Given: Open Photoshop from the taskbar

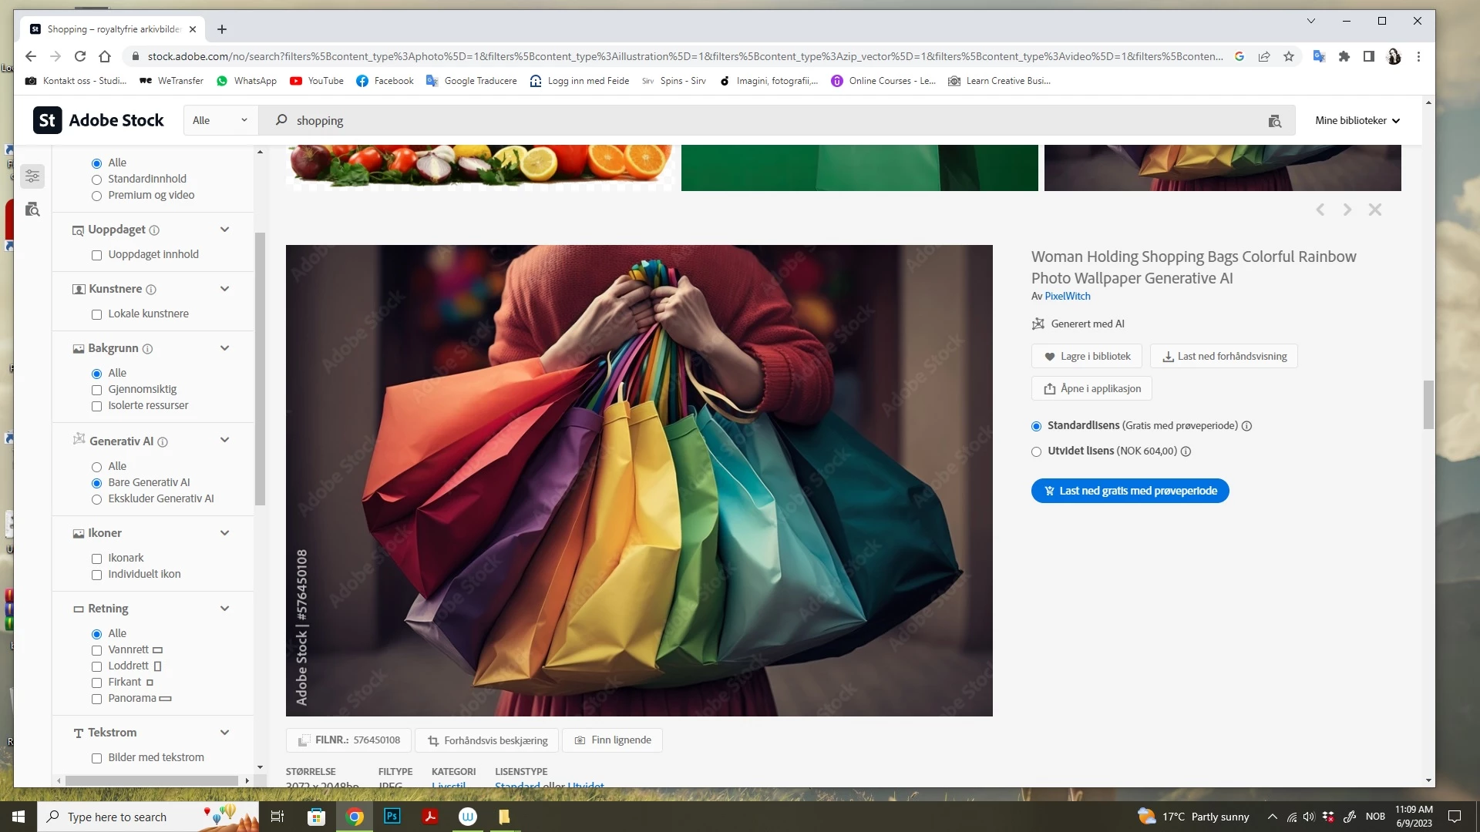Looking at the screenshot, I should coord(392,817).
